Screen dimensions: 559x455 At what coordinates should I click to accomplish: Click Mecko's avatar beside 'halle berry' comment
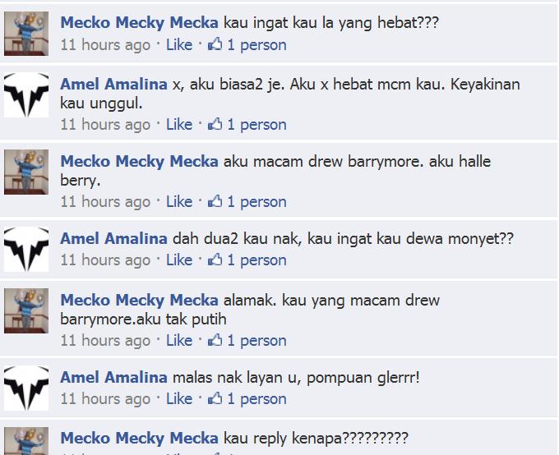coord(26,172)
